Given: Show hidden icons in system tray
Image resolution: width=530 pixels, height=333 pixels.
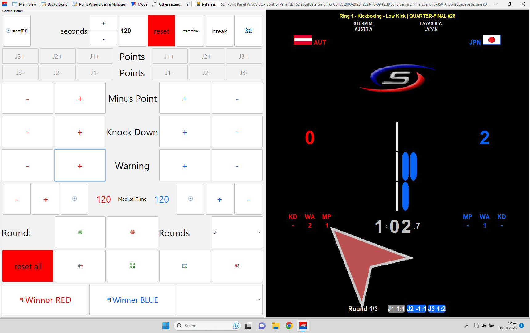Looking at the screenshot, I should point(467,326).
